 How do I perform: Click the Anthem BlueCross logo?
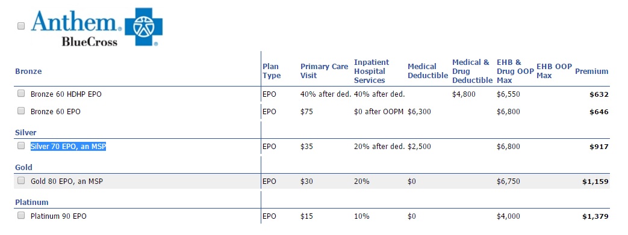click(97, 27)
